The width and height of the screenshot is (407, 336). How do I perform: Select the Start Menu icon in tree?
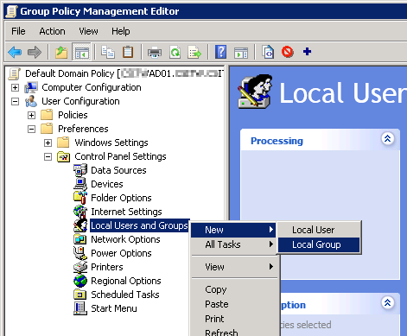80,308
